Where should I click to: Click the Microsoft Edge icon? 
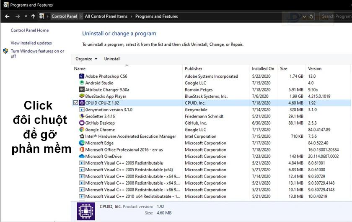[x=82, y=143]
